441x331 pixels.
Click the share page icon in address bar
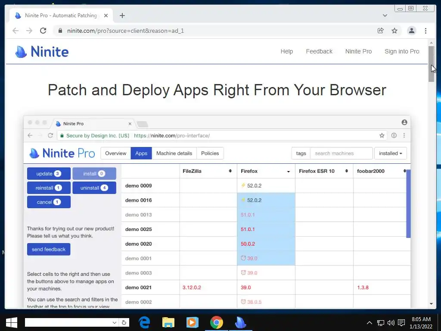coord(381,31)
